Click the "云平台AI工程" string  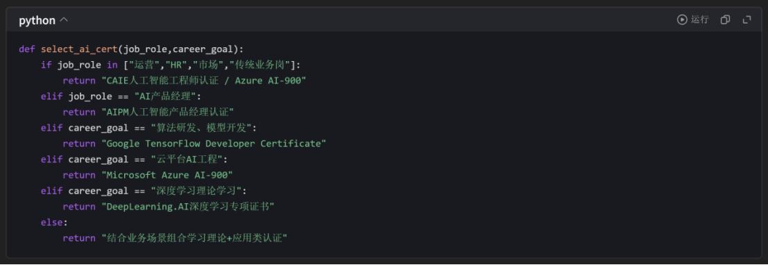coord(189,159)
